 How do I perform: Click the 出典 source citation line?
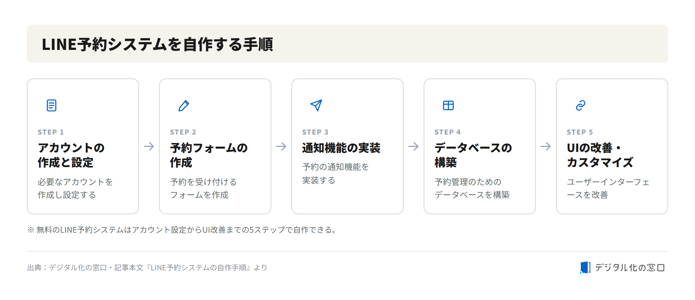(147, 268)
